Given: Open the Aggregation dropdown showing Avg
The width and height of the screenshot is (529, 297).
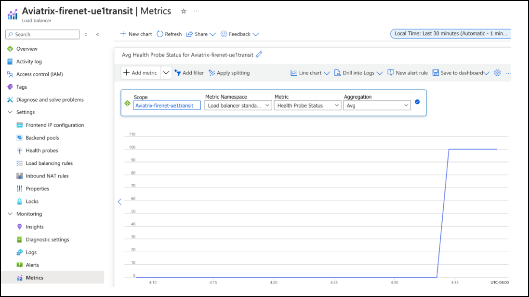Looking at the screenshot, I should coord(377,106).
